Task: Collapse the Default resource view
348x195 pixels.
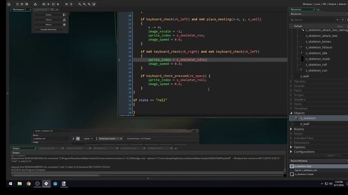Action: [x=291, y=26]
